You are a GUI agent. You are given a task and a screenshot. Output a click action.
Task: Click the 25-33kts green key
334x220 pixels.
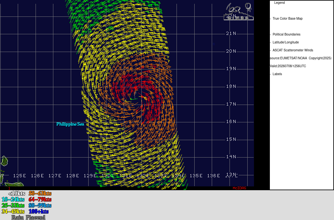coord(13,205)
